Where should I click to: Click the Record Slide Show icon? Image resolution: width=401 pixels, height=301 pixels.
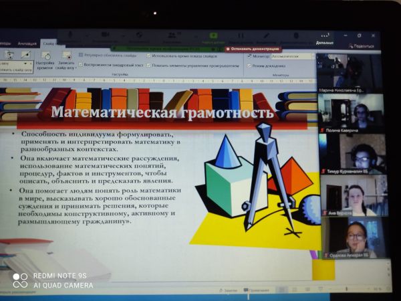click(x=66, y=57)
